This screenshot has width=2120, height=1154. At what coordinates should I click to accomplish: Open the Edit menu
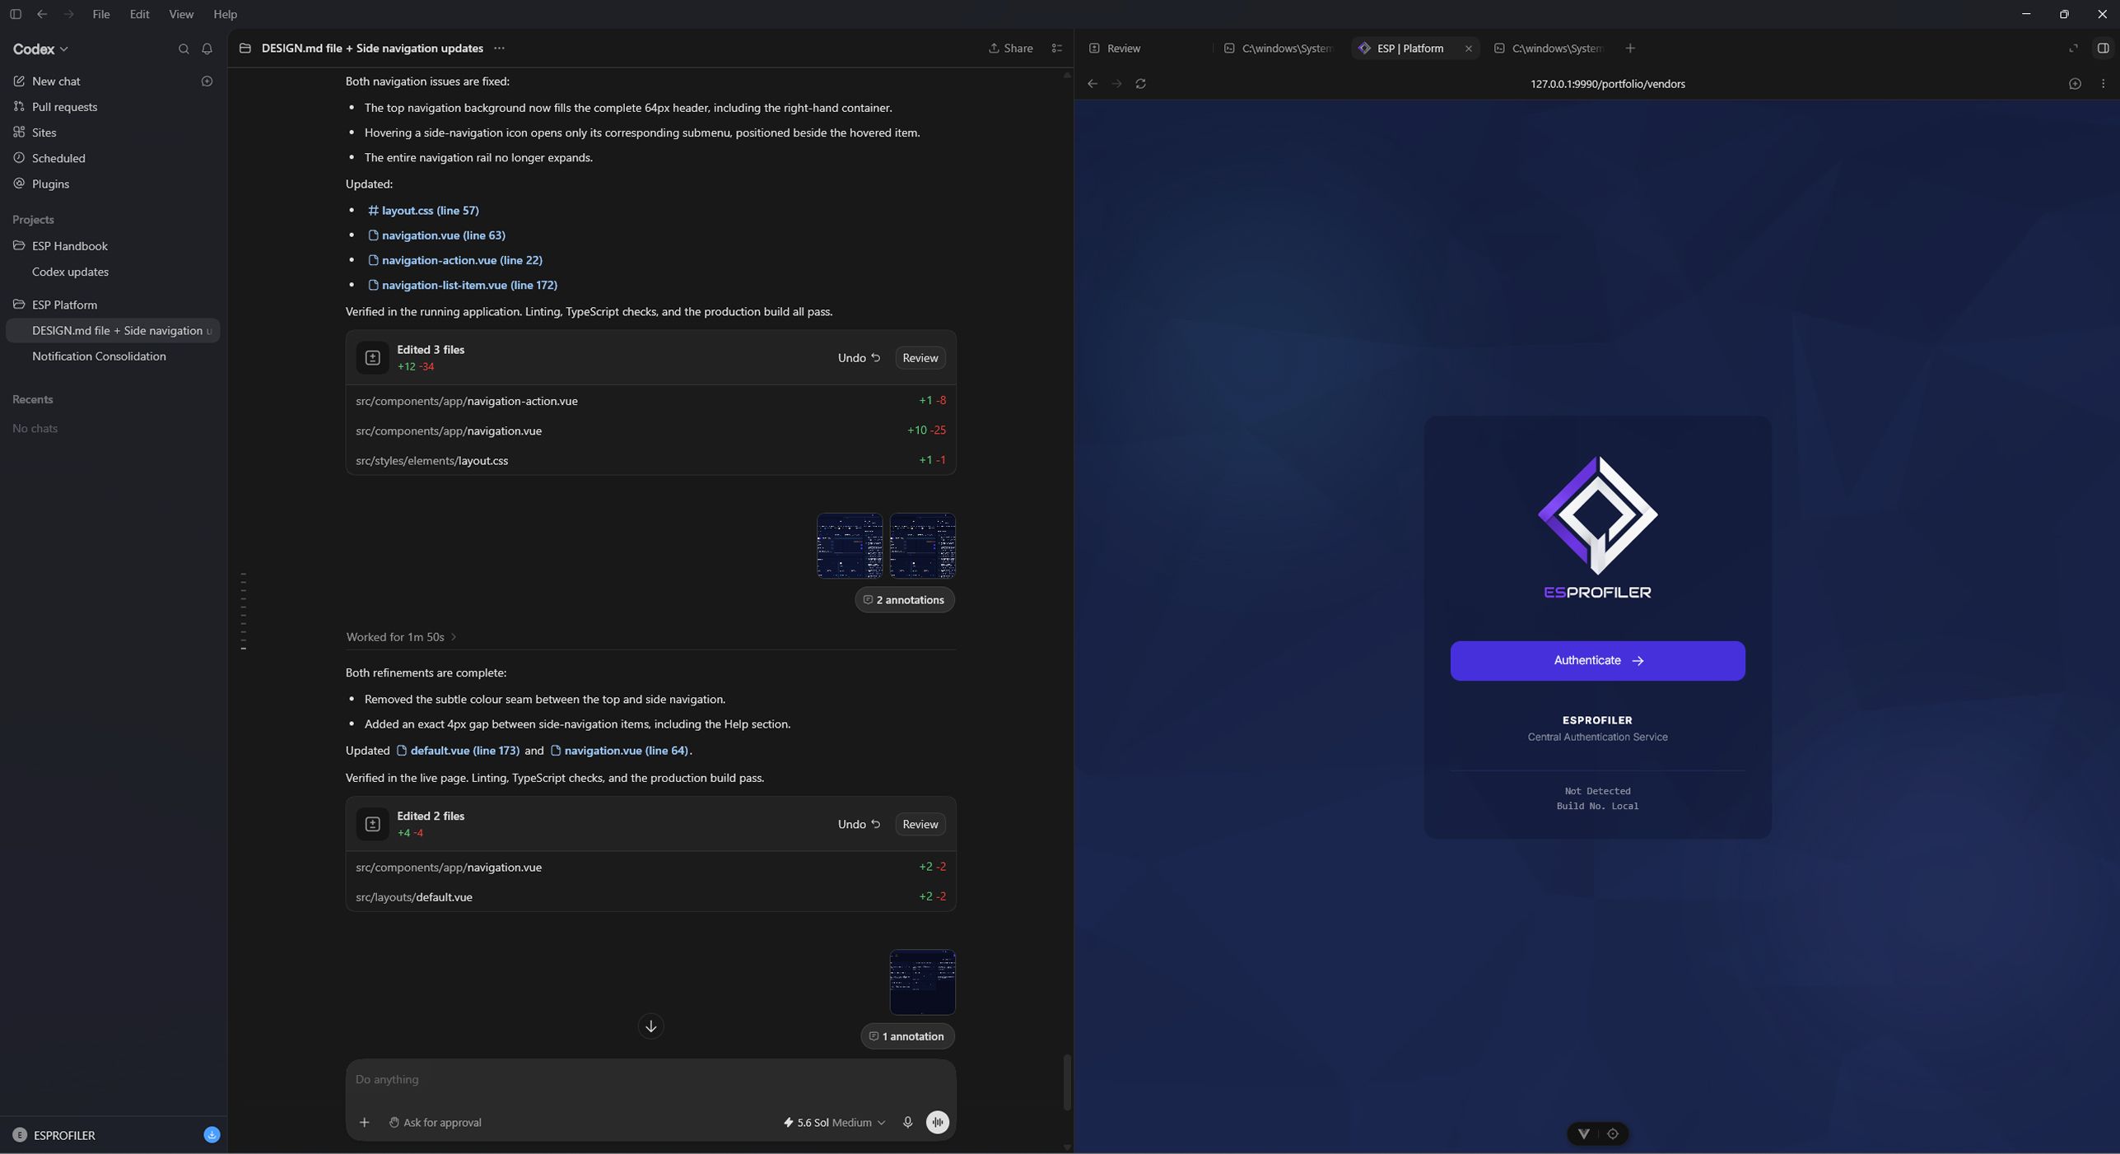tap(139, 14)
